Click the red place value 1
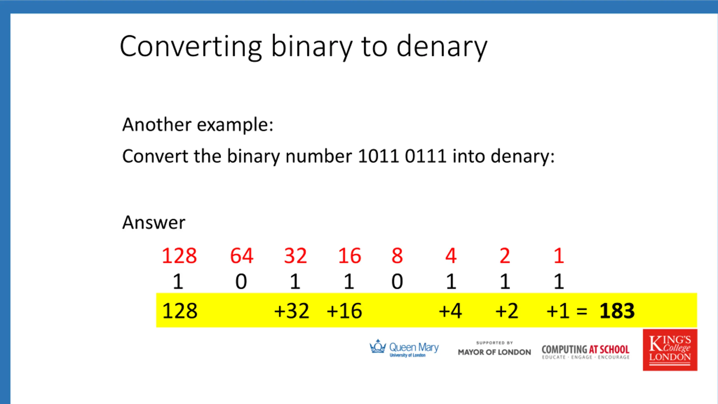The width and height of the screenshot is (718, 404). pos(559,256)
